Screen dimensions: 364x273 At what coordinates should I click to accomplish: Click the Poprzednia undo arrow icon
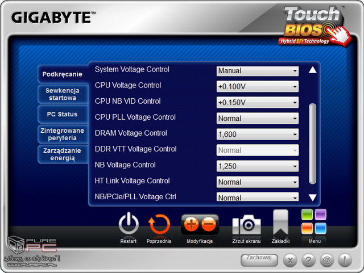(x=159, y=225)
